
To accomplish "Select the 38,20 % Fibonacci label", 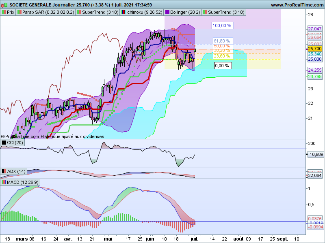I will [223, 51].
